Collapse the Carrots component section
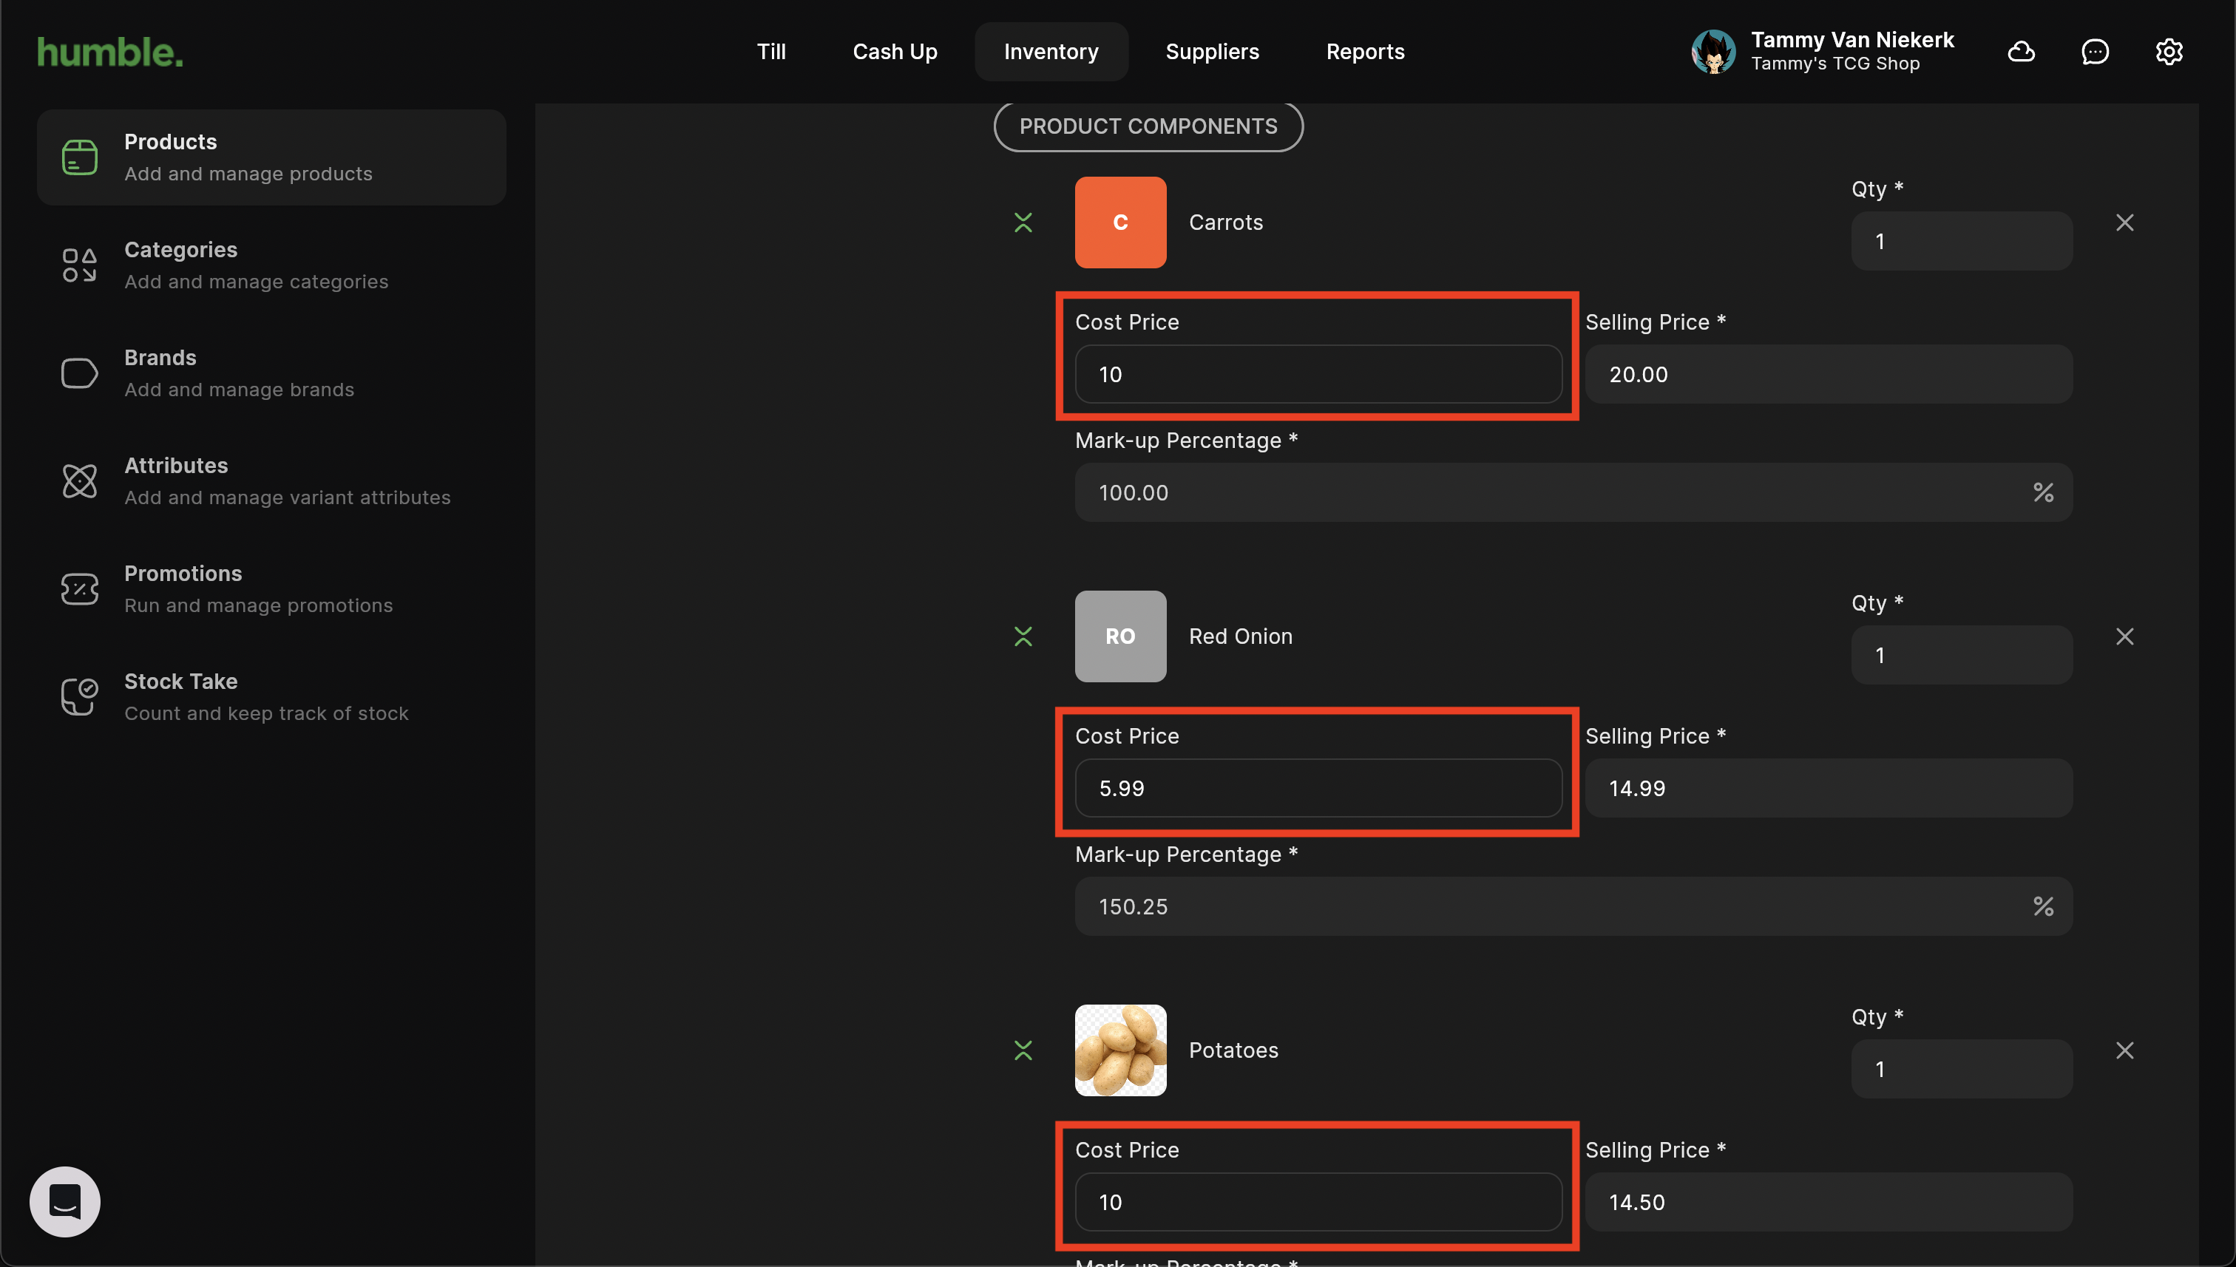2236x1267 pixels. (1023, 223)
